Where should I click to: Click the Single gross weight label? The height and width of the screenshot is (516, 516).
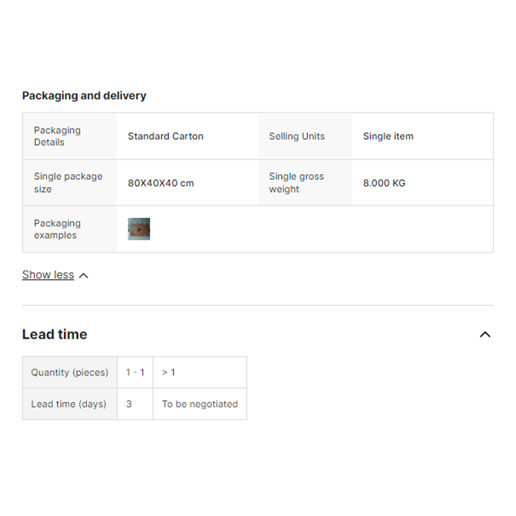296,183
